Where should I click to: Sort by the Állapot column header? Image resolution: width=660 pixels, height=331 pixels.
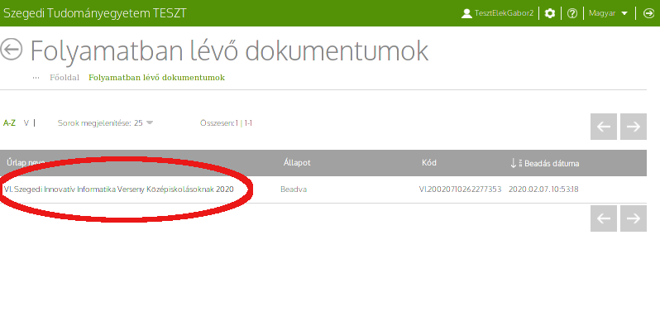tap(296, 163)
